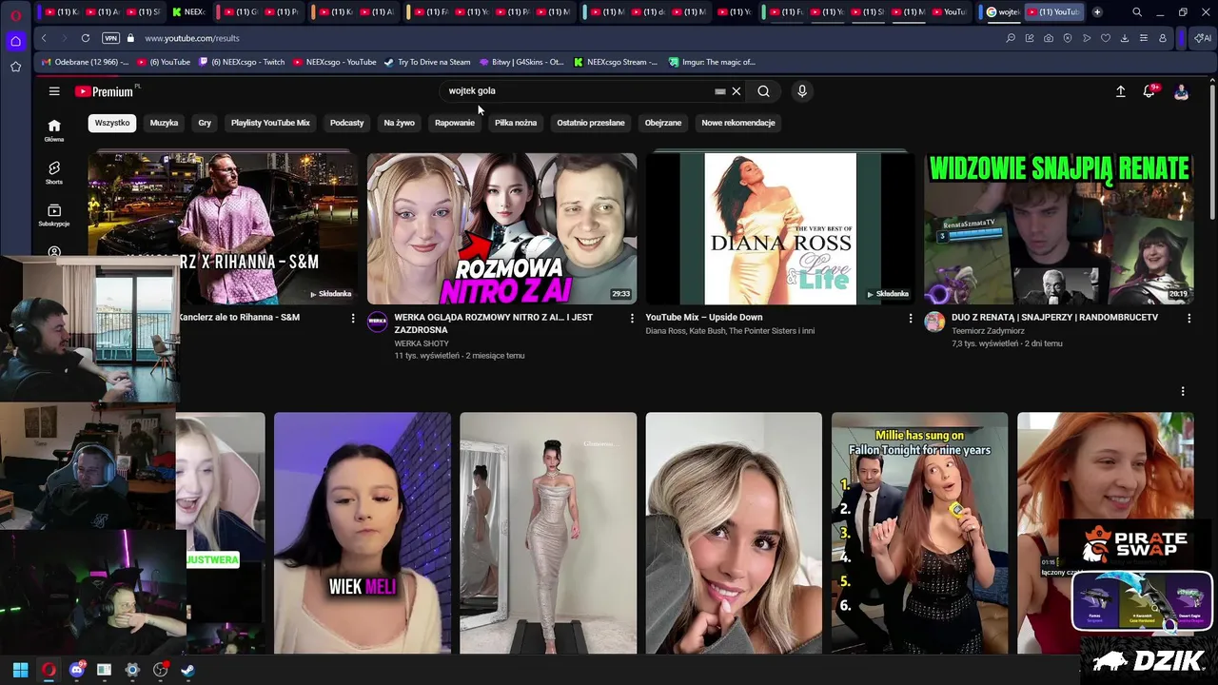Select the Rapowanie filter chip
Screen dimensions: 1218x685
point(455,123)
